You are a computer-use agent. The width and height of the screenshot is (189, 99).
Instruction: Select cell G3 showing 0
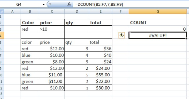[x=158, y=29]
